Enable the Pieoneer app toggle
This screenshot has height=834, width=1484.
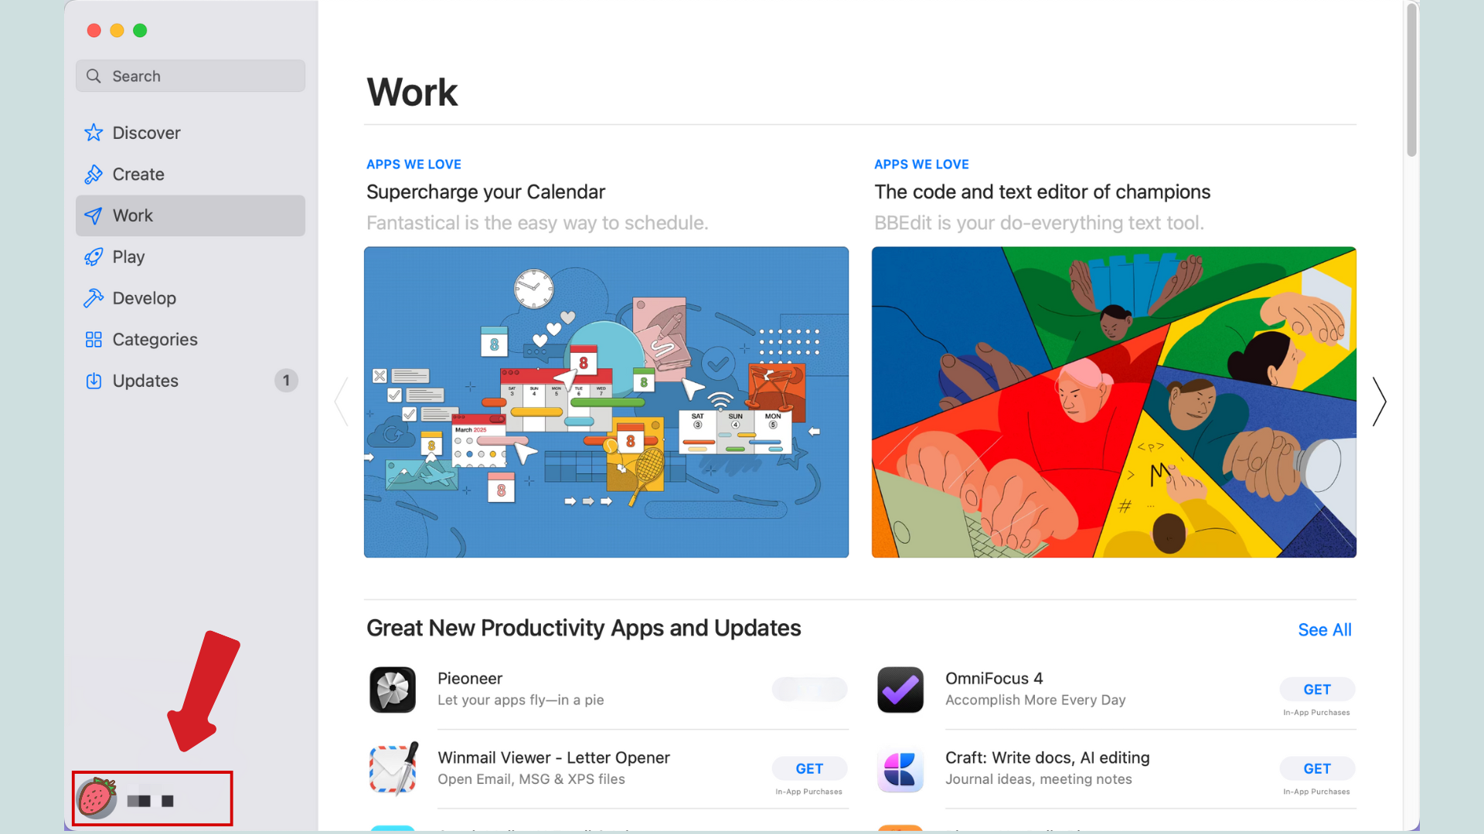808,690
